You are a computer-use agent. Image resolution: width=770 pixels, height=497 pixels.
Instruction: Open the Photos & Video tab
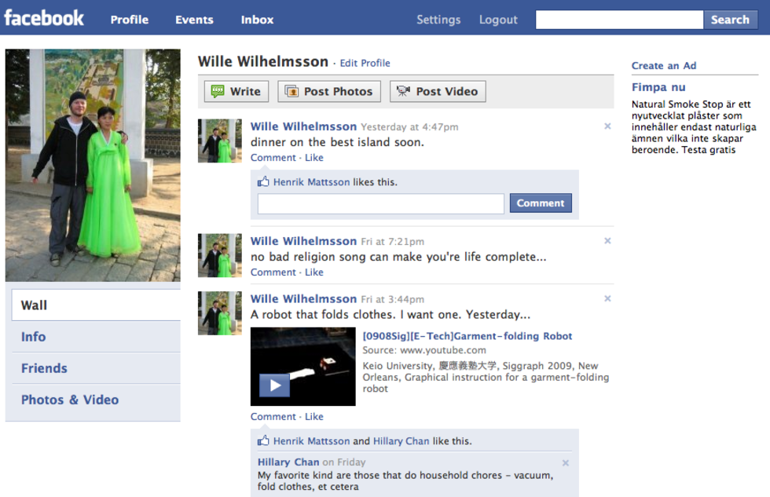[70, 400]
